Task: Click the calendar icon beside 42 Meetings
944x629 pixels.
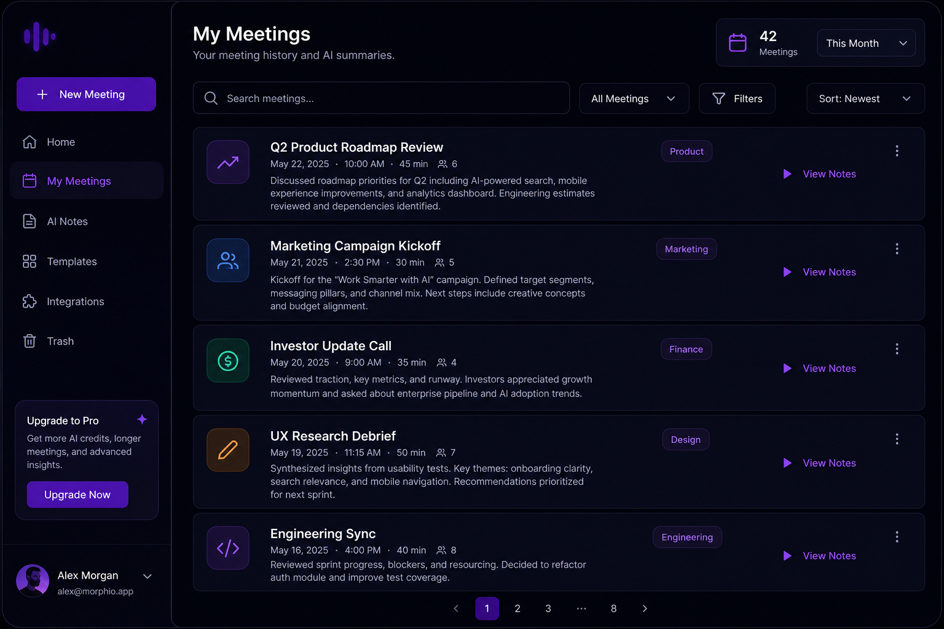Action: coord(737,42)
